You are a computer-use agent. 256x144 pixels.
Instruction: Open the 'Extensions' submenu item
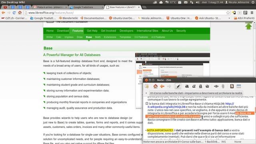click(110, 37)
